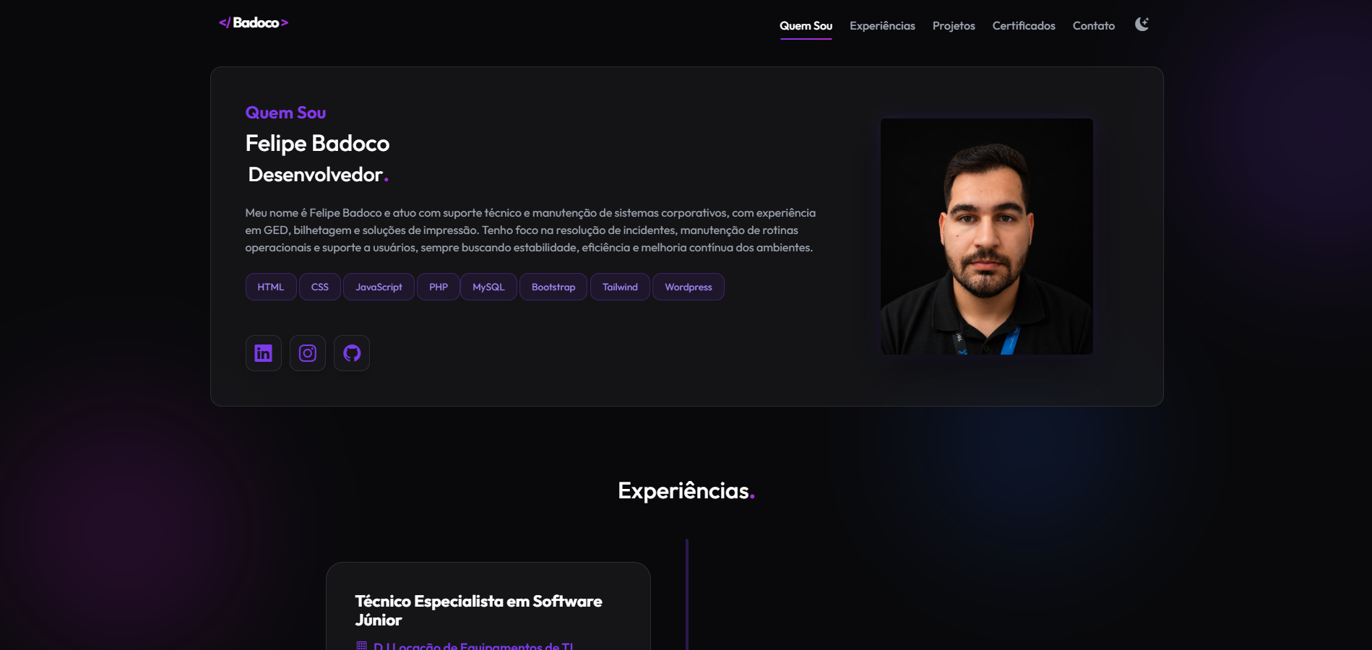Viewport: 1372px width, 650px height.
Task: Click the profile photo of Felipe
Action: click(x=986, y=236)
